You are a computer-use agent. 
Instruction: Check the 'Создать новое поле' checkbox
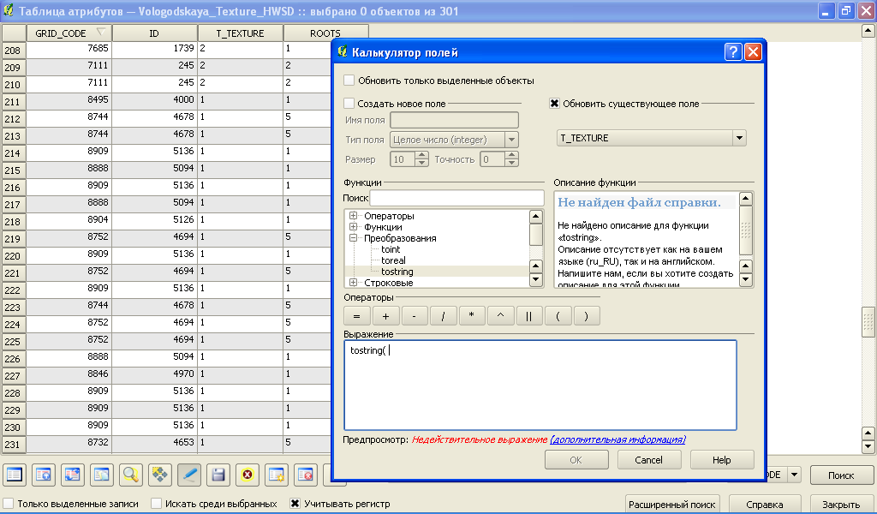coord(349,104)
